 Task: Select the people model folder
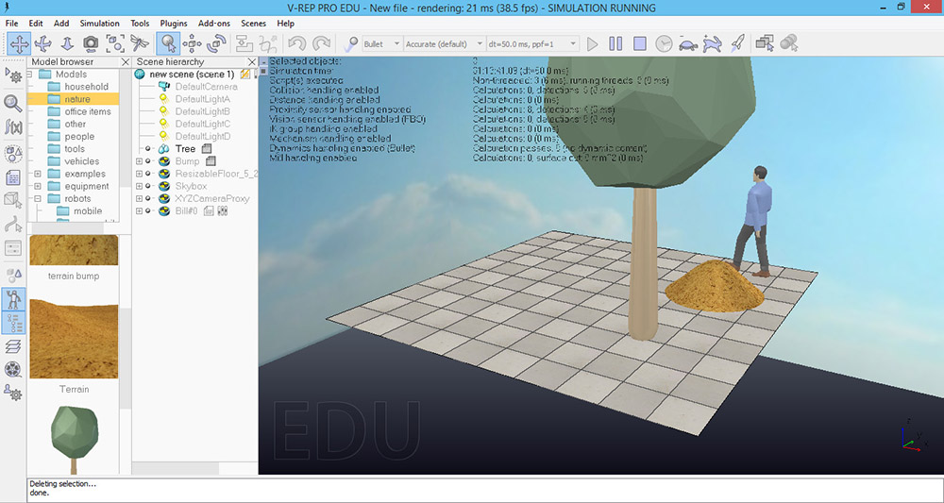79,137
